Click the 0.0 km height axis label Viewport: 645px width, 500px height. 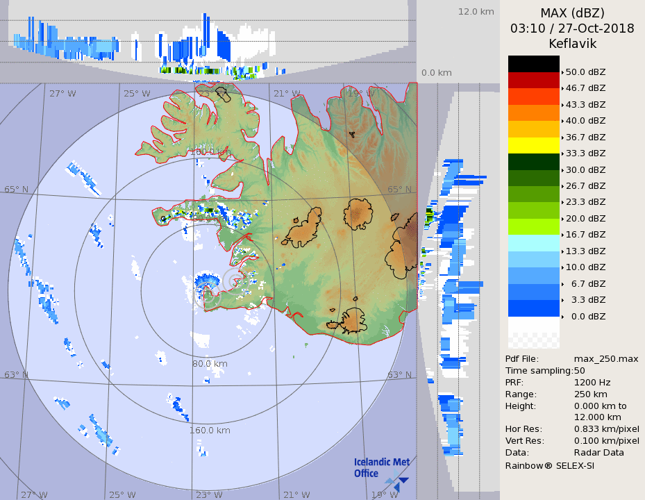(x=437, y=73)
